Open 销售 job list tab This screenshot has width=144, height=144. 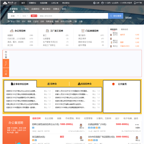[59, 118]
